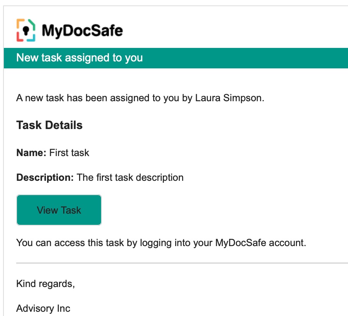The height and width of the screenshot is (316, 348).
Task: Click the 'Task Details' heading
Action: 49,125
